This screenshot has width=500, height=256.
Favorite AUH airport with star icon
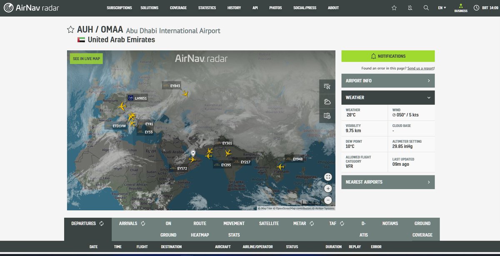click(71, 30)
